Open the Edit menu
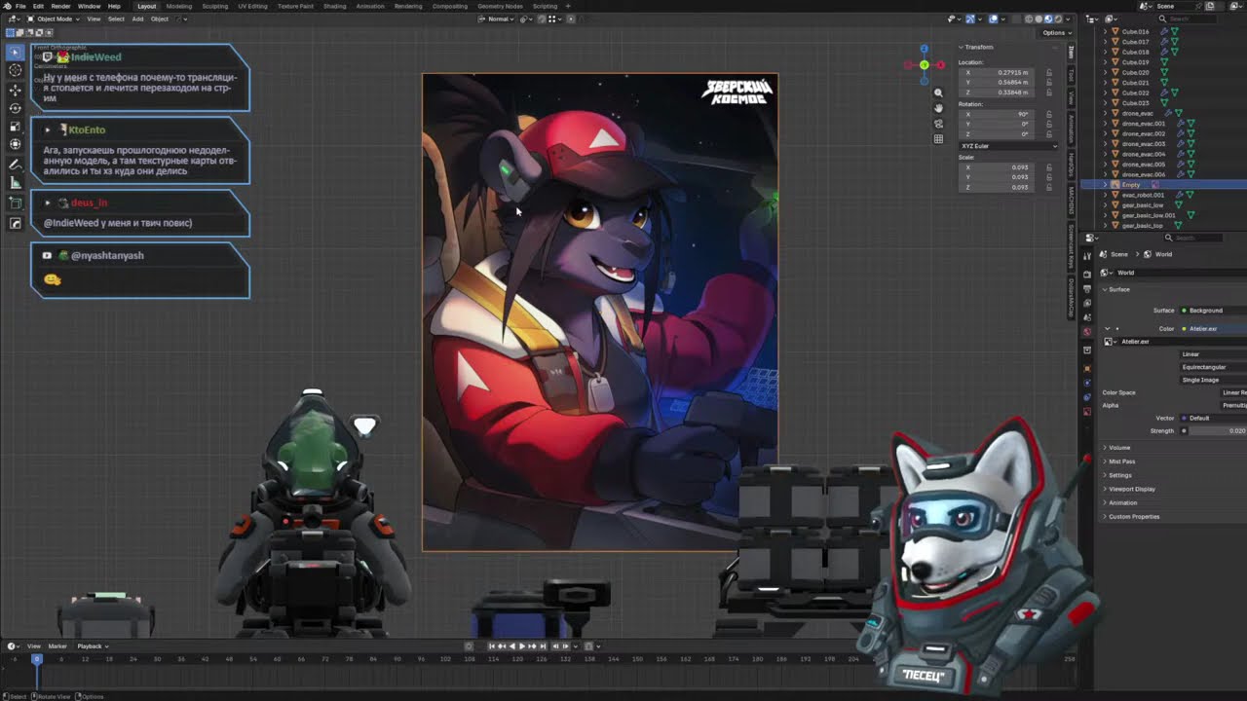Image resolution: width=1247 pixels, height=701 pixels. pos(38,6)
